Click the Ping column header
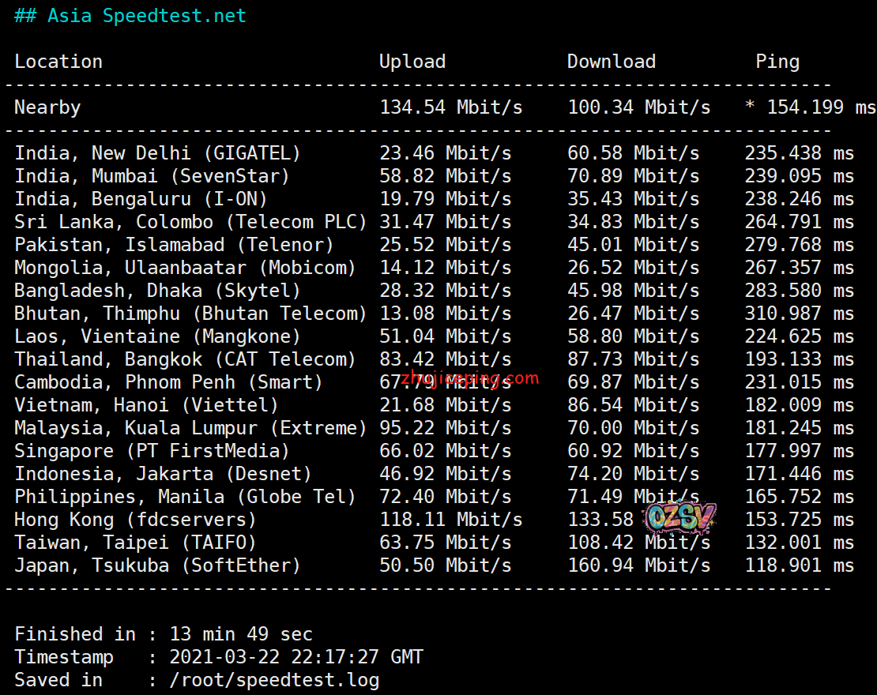The height and width of the screenshot is (695, 877). click(x=777, y=62)
